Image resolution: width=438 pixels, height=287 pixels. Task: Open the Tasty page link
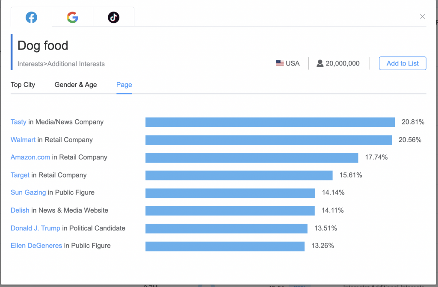[18, 122]
